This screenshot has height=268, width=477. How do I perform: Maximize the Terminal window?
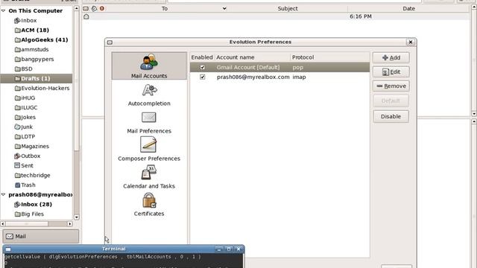click(229, 249)
